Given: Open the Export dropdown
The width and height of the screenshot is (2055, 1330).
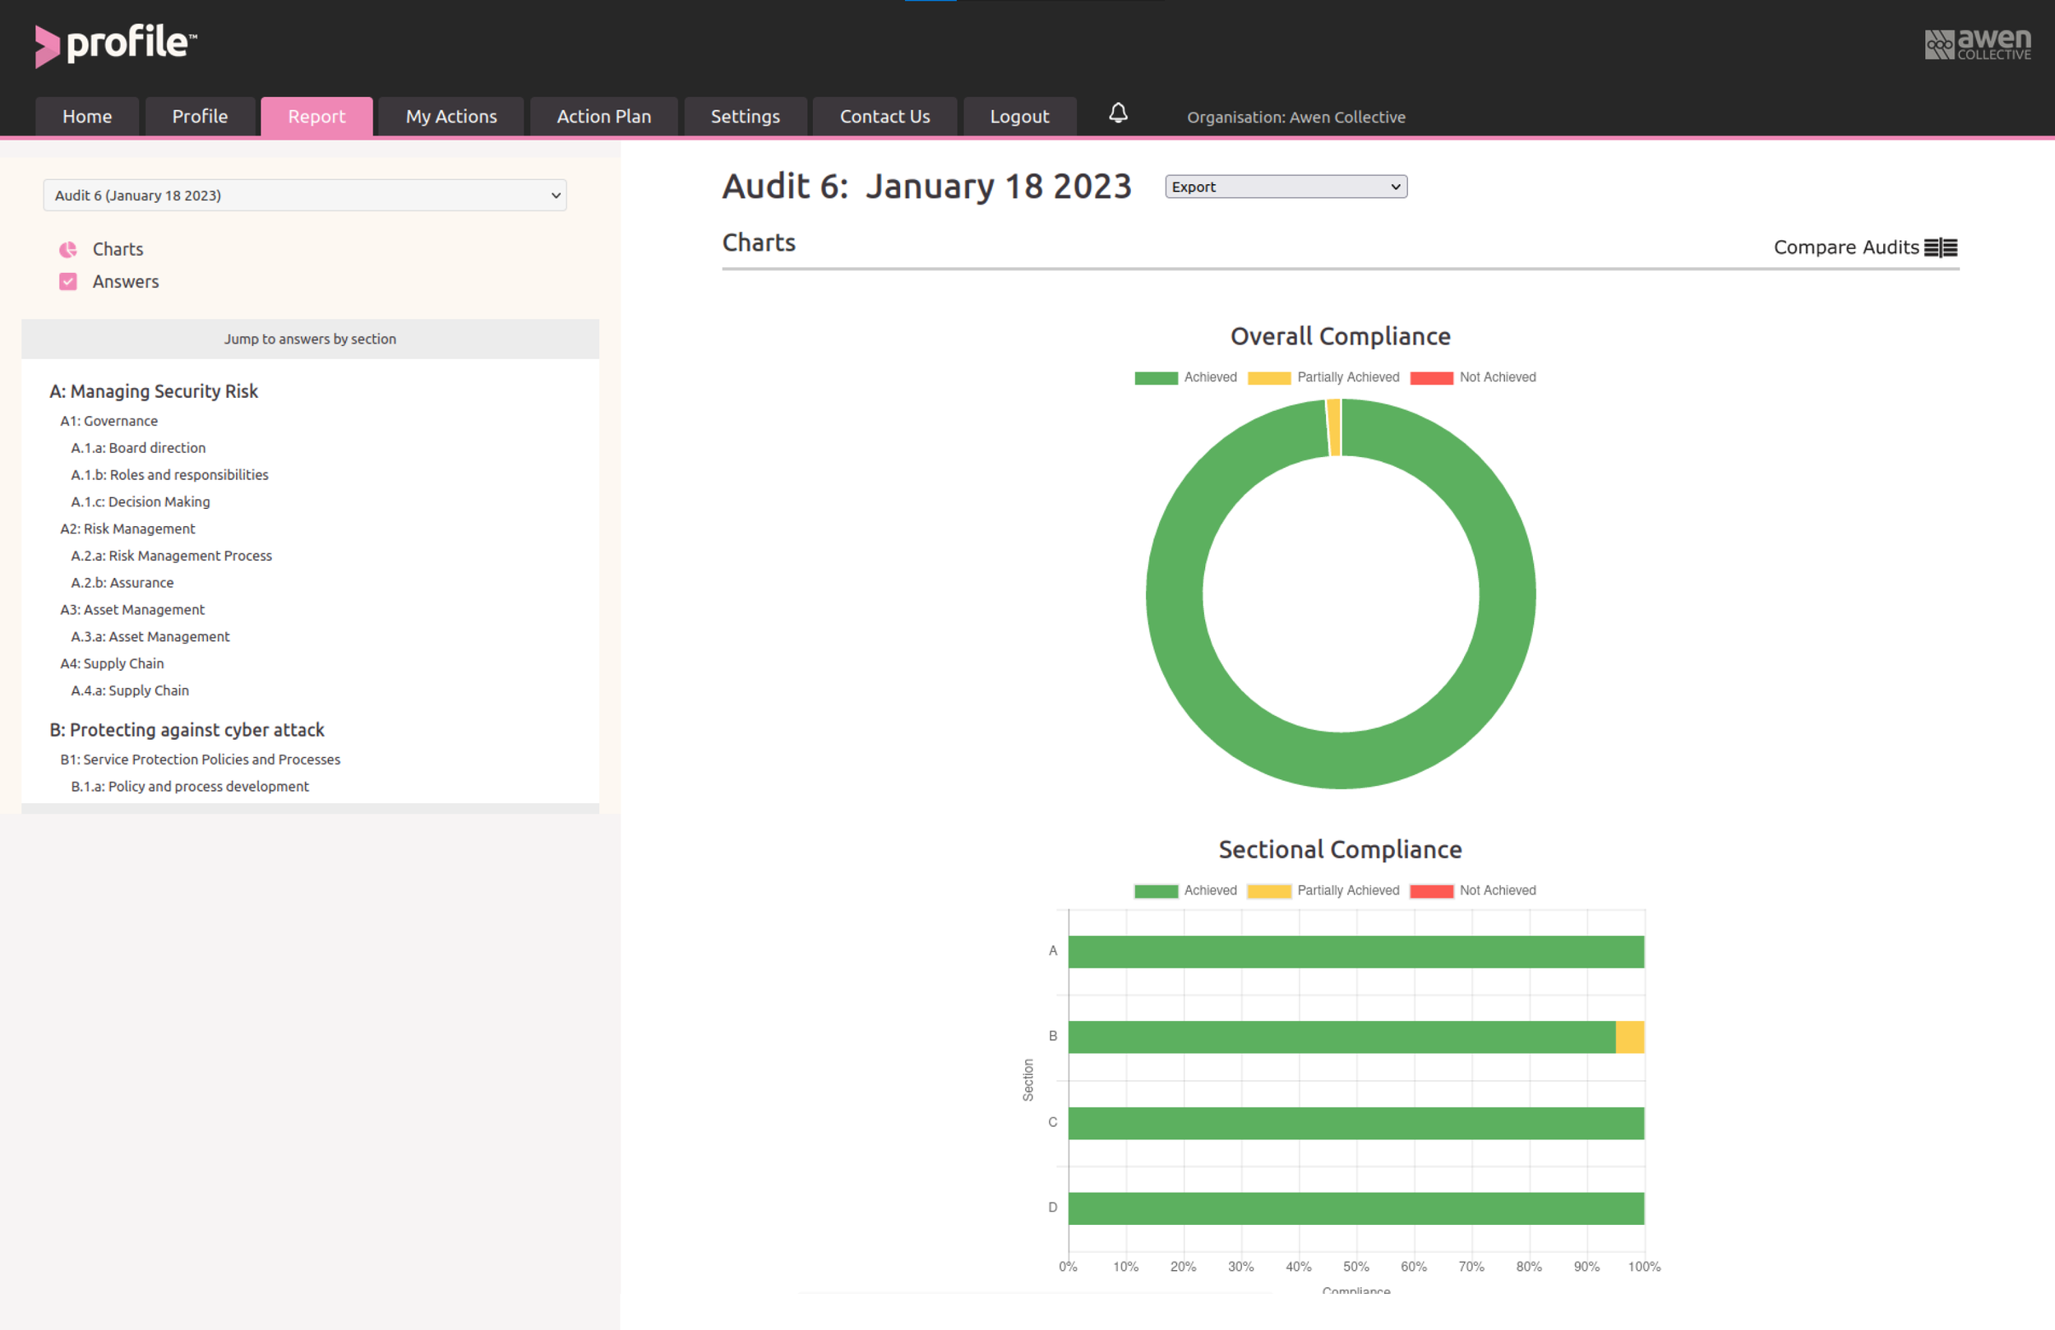Looking at the screenshot, I should (x=1286, y=187).
